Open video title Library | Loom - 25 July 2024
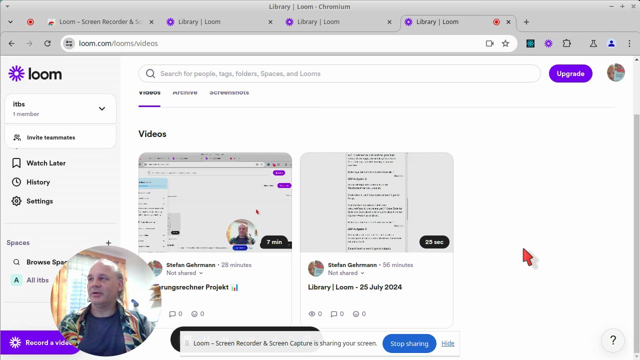This screenshot has width=640, height=360. click(355, 287)
